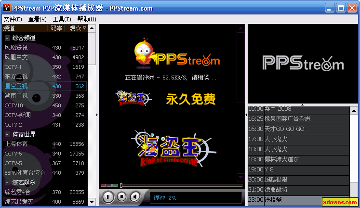Select program 16:30 天才GO GO GO
Viewport: 360px width, 208px height.
(x=299, y=129)
